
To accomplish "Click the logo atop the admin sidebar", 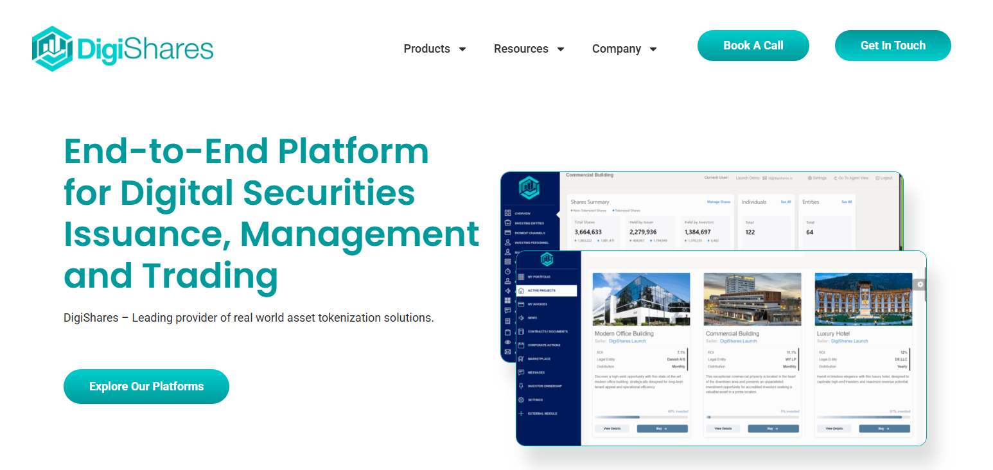I will (529, 187).
